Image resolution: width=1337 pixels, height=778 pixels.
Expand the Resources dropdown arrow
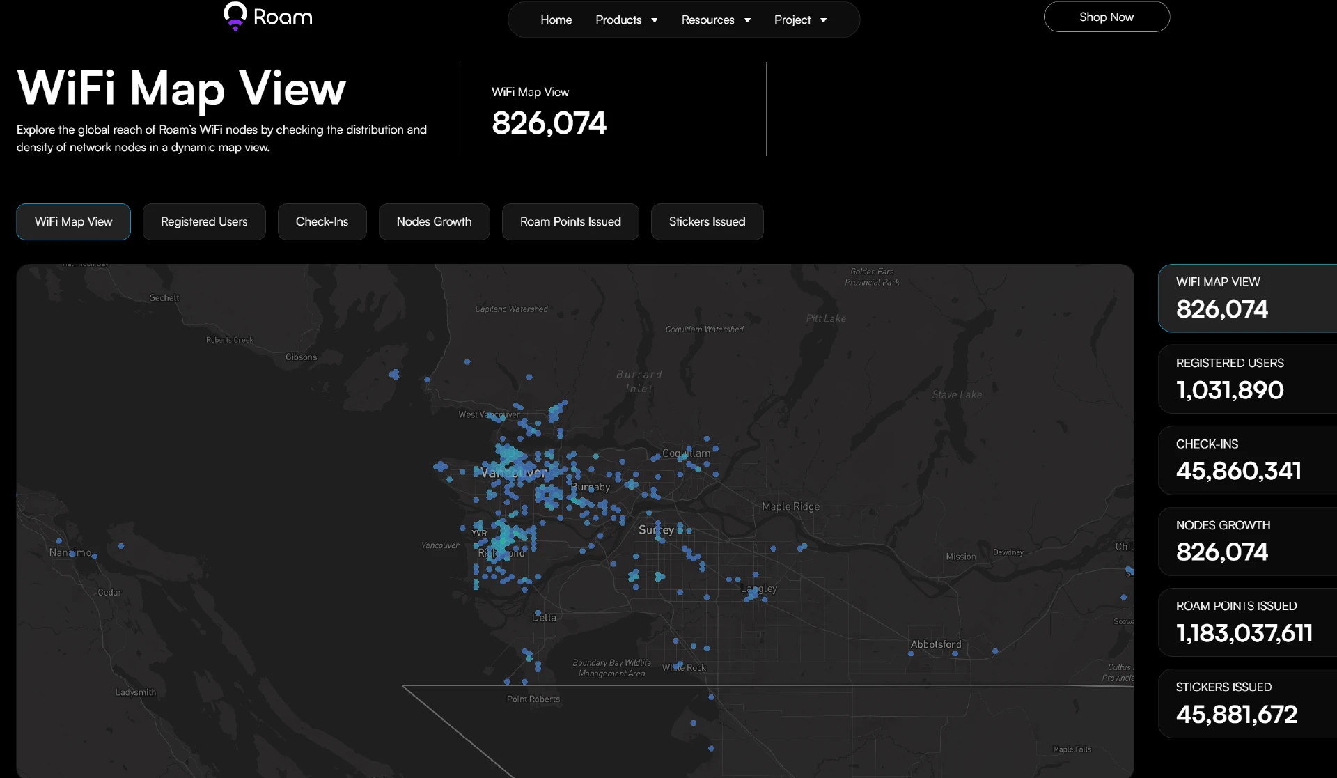(747, 20)
